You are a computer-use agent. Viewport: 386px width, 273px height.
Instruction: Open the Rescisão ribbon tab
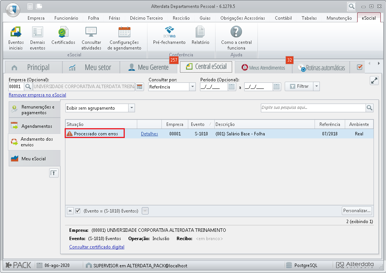[181, 18]
